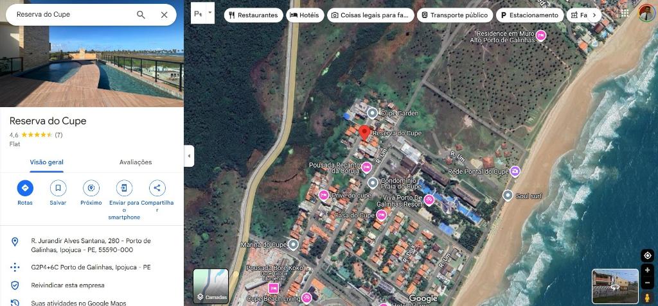Click the Prive do cupe hotel marker
This screenshot has height=306, width=658.
tap(324, 195)
